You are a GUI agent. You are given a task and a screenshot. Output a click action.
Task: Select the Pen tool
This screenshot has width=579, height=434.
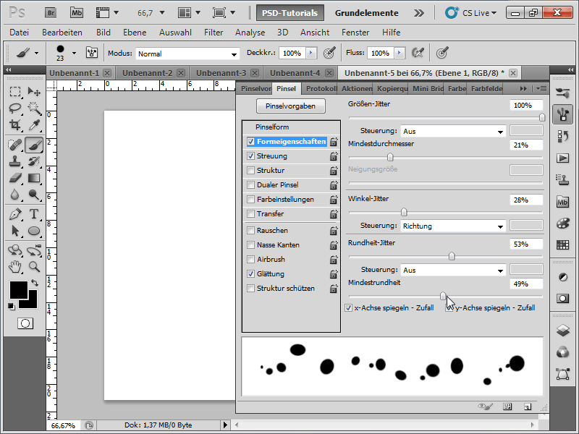click(14, 214)
